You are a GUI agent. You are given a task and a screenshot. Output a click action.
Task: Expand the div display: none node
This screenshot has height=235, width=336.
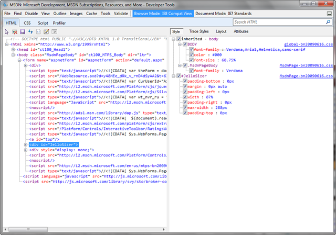click(x=26, y=150)
